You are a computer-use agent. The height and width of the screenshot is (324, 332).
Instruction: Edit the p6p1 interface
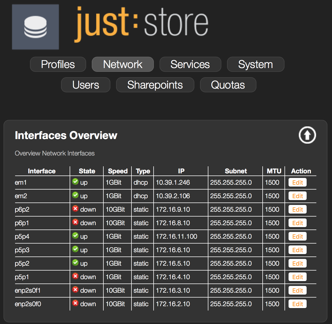click(x=297, y=223)
